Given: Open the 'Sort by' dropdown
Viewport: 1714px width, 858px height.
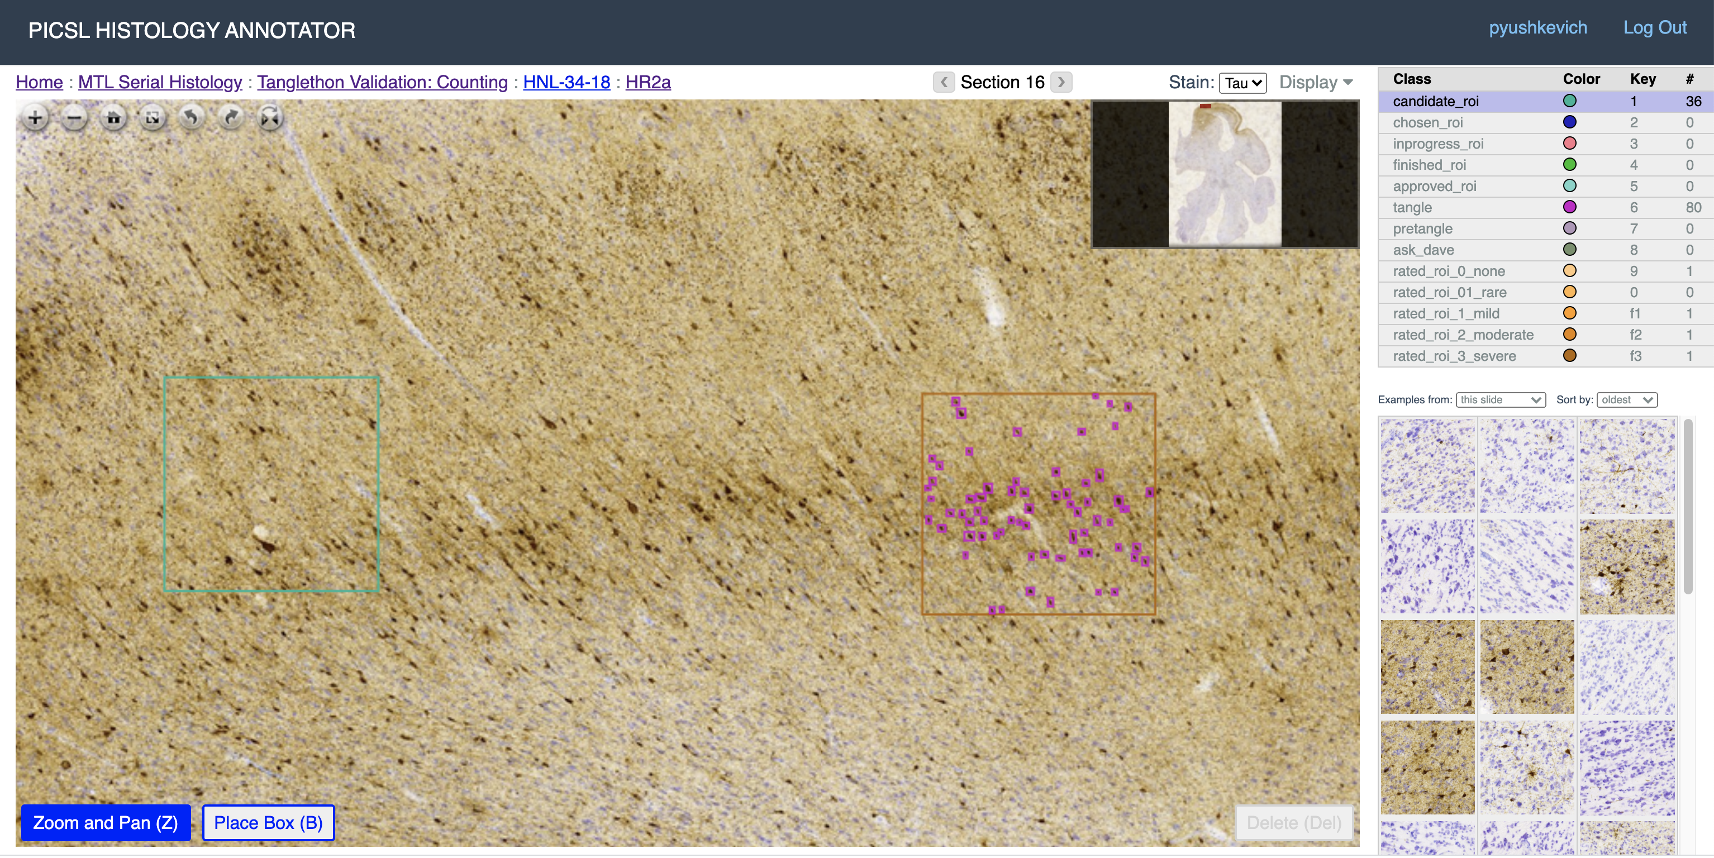Looking at the screenshot, I should click(1627, 400).
